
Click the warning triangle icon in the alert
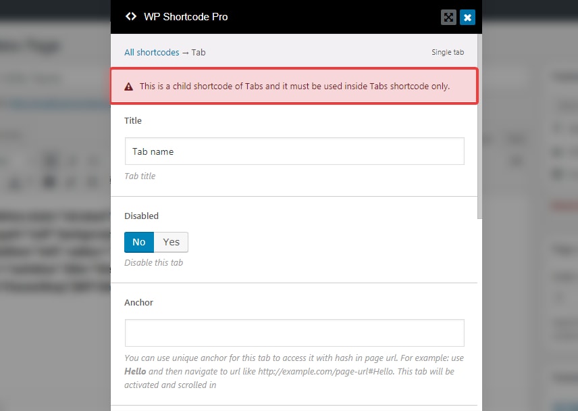(x=128, y=87)
